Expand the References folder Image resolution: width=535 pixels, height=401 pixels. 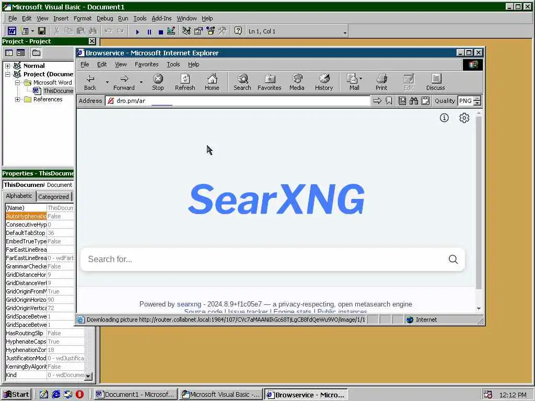coord(17,99)
